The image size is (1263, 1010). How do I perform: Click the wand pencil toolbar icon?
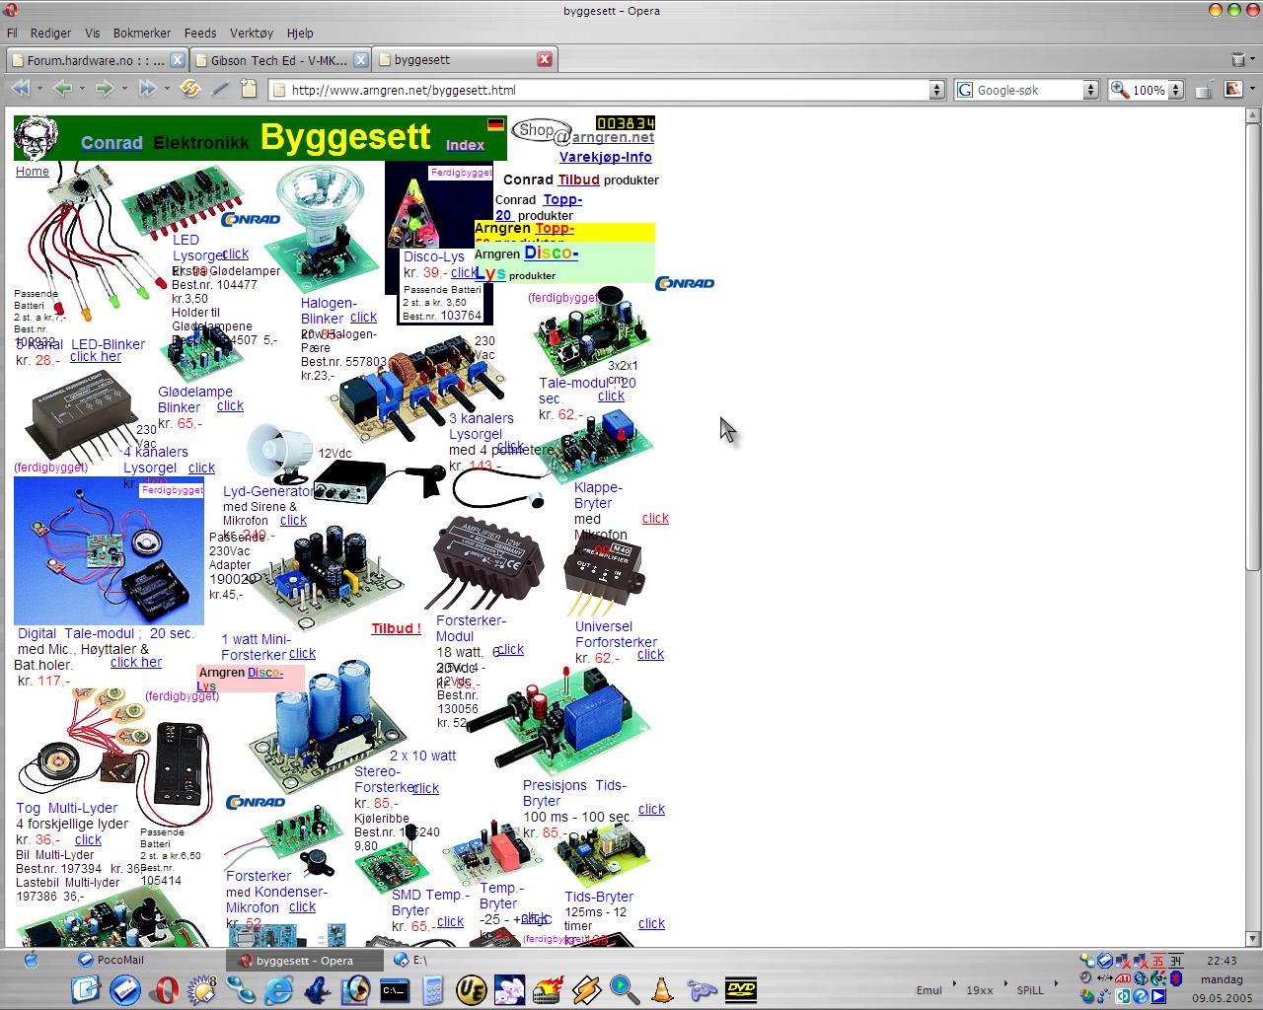pos(220,89)
